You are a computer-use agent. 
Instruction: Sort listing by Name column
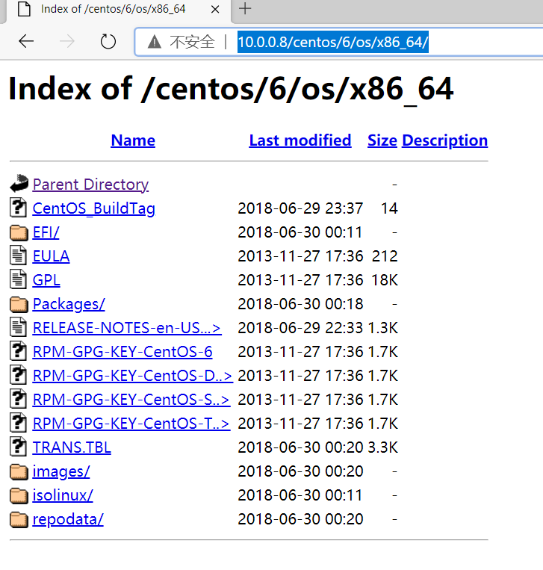click(x=133, y=140)
